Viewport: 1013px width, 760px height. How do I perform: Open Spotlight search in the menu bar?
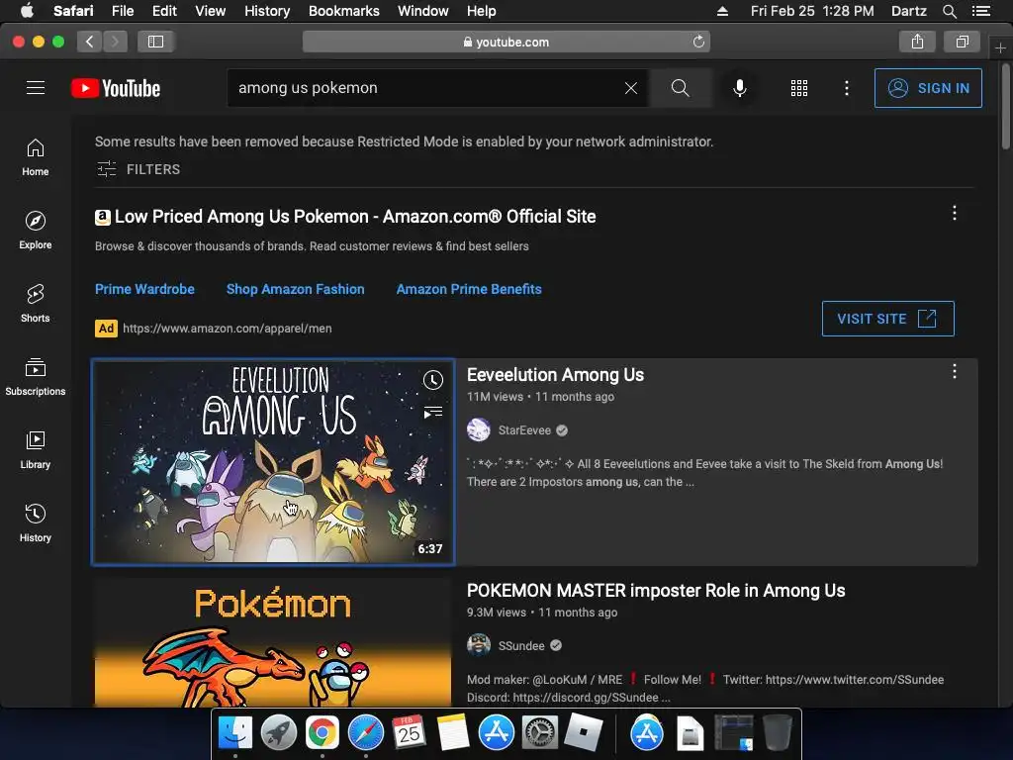tap(949, 11)
